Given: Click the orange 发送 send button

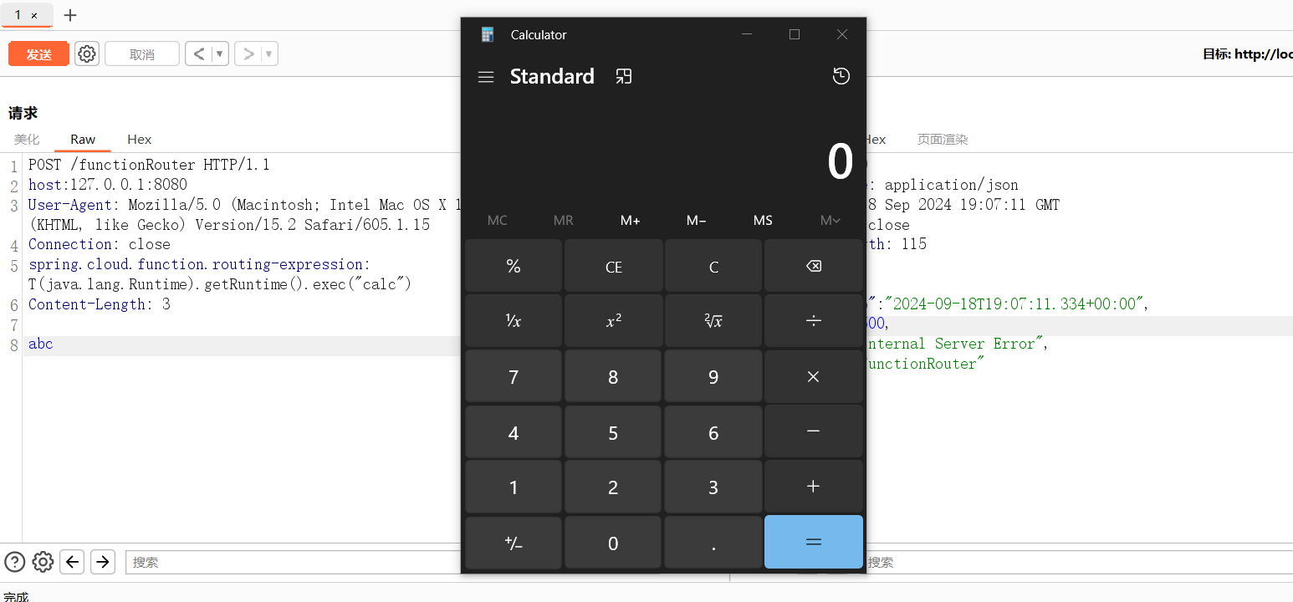Looking at the screenshot, I should click(38, 54).
